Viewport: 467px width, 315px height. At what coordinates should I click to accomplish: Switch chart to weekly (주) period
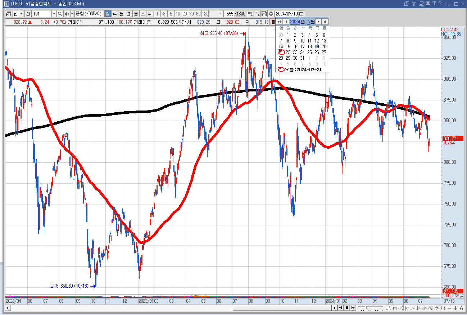(115, 14)
